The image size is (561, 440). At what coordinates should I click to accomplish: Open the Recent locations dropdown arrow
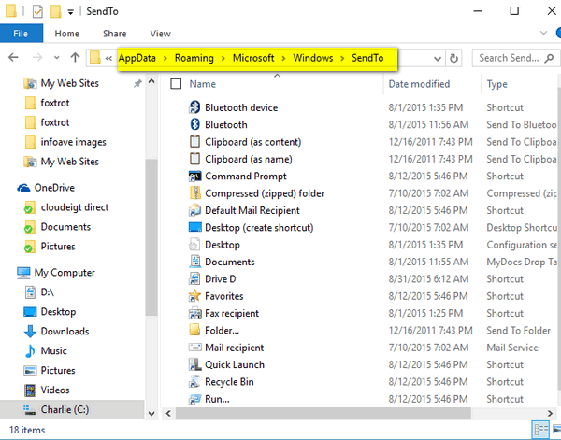click(x=56, y=58)
